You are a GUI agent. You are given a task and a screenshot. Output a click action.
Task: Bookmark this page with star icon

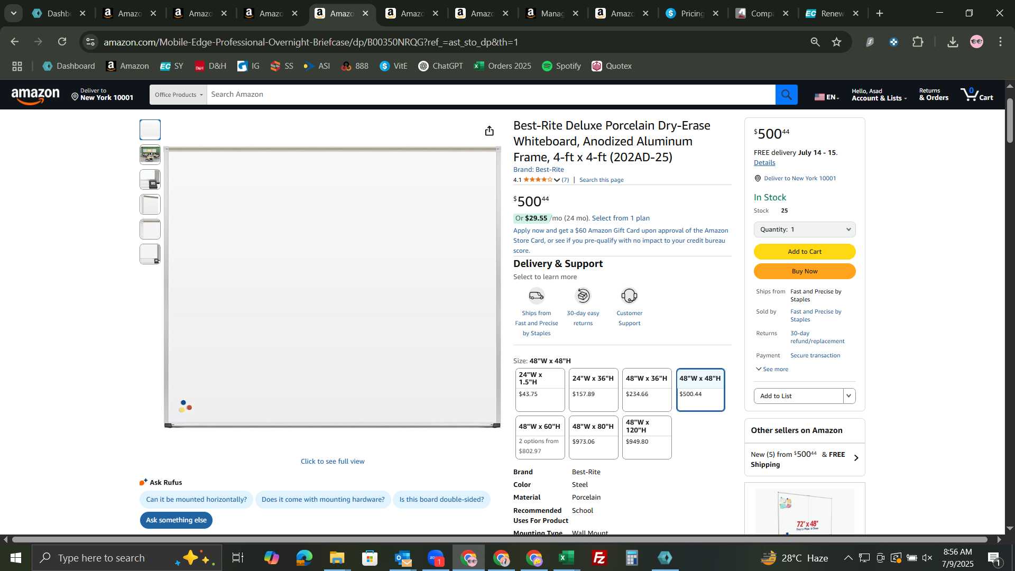836,42
